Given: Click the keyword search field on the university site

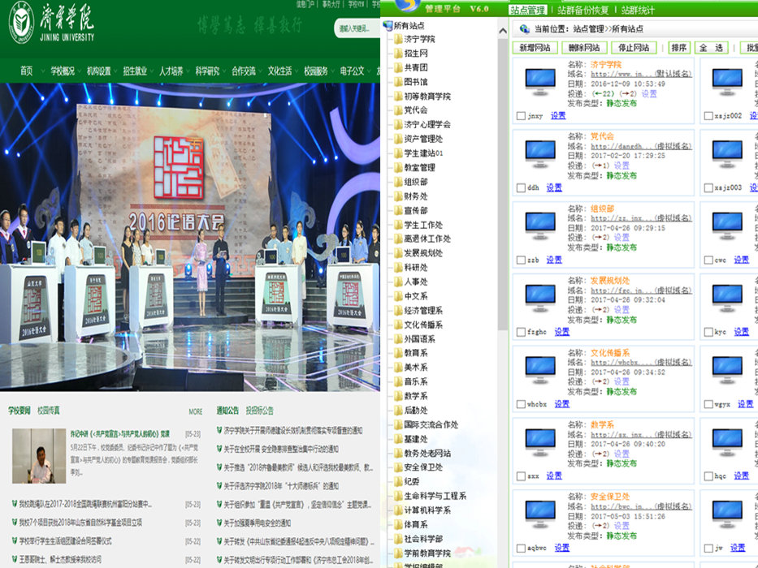Looking at the screenshot, I should coord(355,28).
